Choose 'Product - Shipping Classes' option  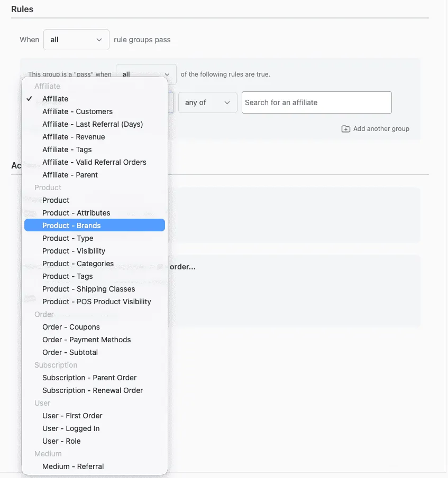(x=95, y=289)
